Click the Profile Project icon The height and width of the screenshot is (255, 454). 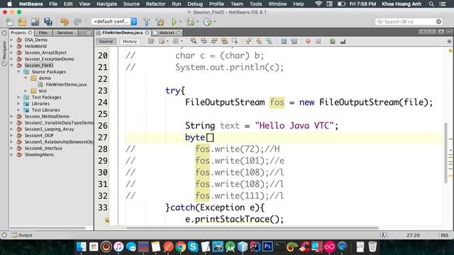tap(207, 22)
